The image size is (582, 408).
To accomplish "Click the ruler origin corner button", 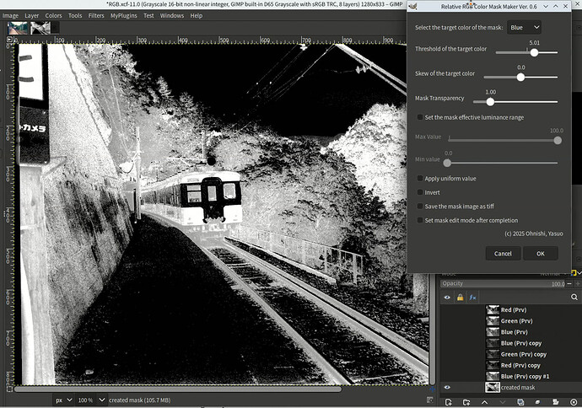I will point(9,40).
